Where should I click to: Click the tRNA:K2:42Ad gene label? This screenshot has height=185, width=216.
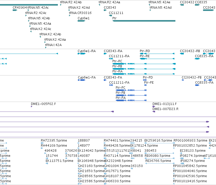[x=79, y=8]
